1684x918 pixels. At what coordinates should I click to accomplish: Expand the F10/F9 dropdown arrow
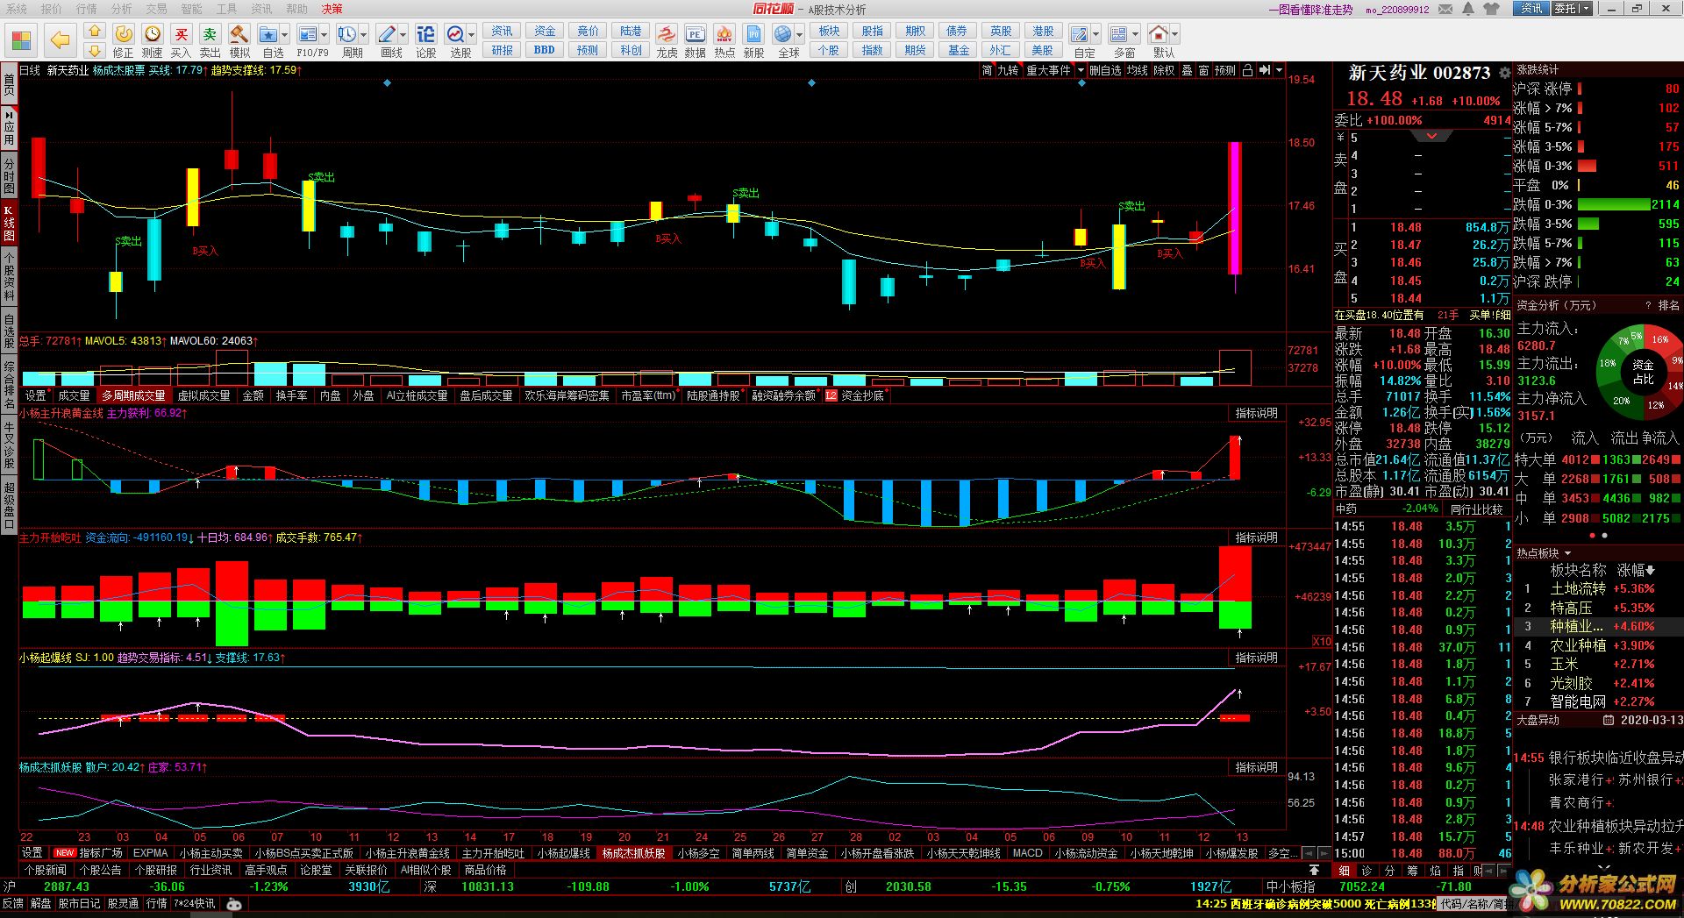coord(324,35)
